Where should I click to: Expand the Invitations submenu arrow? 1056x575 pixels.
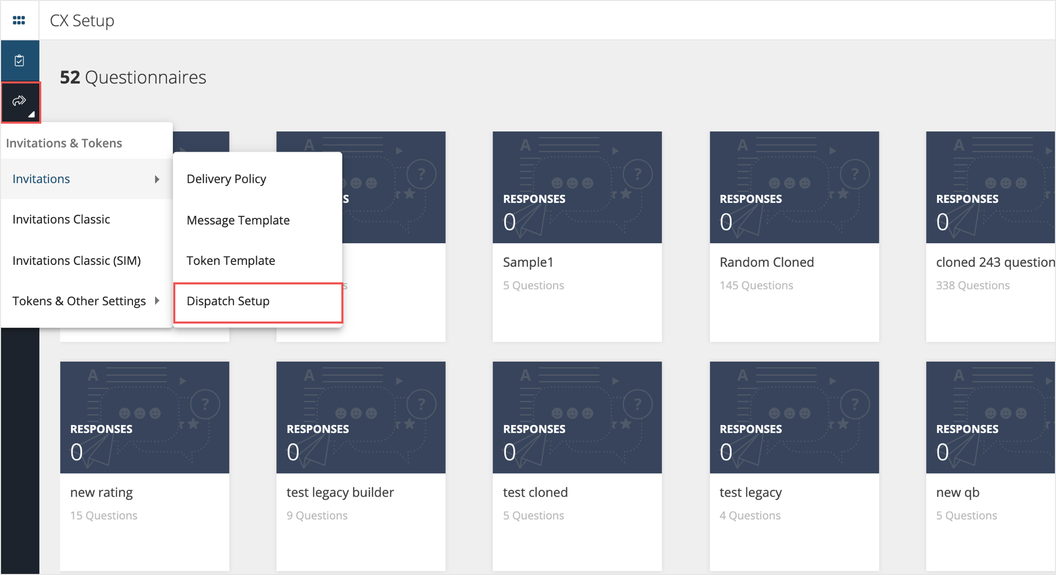(x=157, y=178)
